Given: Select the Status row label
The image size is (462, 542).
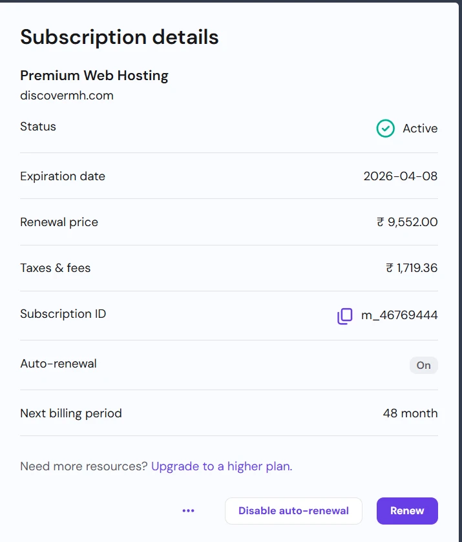Looking at the screenshot, I should 37,127.
